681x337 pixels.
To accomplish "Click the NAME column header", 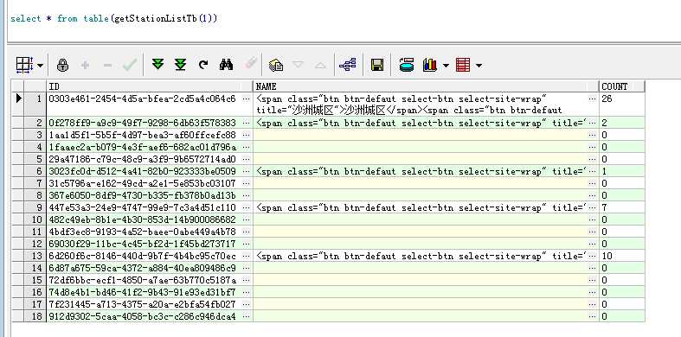I will (426, 86).
